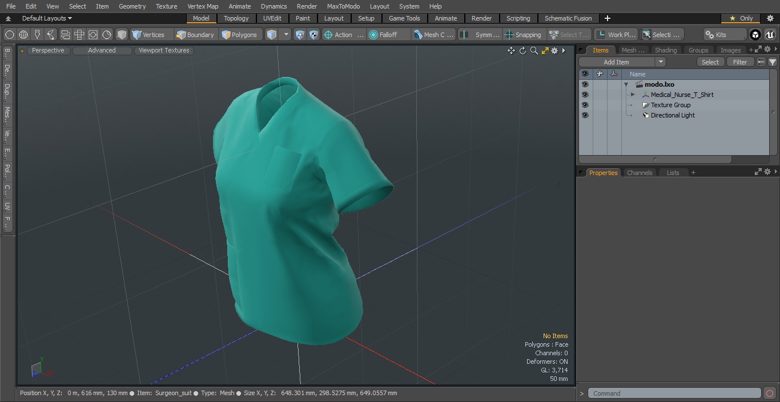
Task: Click the Unity cube icon
Action: click(755, 35)
